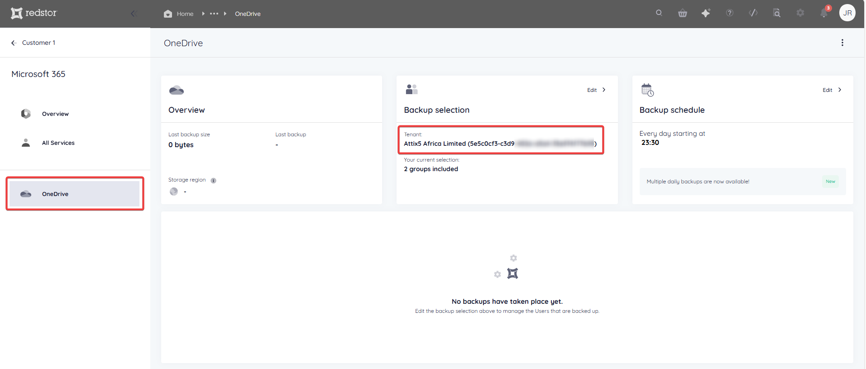Click the Backup selection users icon
Viewport: 866px width, 369px height.
(411, 89)
